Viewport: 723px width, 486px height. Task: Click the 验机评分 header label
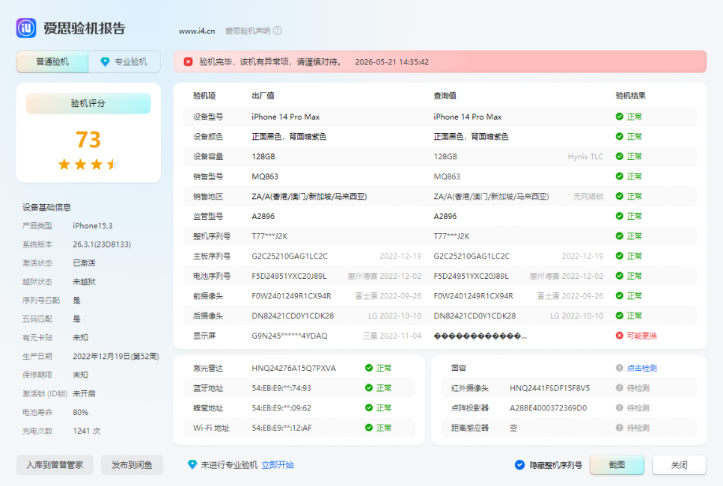coord(88,103)
